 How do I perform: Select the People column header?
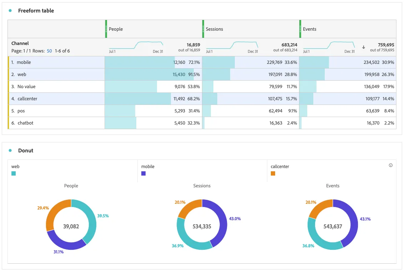(x=116, y=29)
